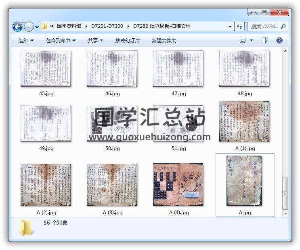The width and height of the screenshot is (300, 250).
Task: Select 国学资料馆 in breadcrumb path
Action: [x=69, y=26]
